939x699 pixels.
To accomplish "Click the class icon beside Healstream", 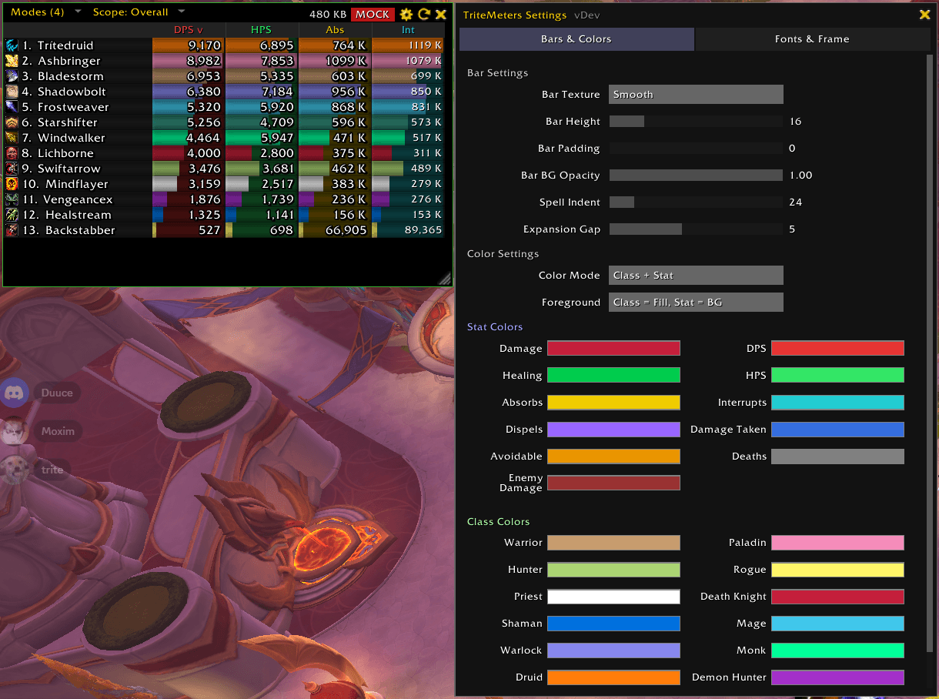I will pos(12,215).
